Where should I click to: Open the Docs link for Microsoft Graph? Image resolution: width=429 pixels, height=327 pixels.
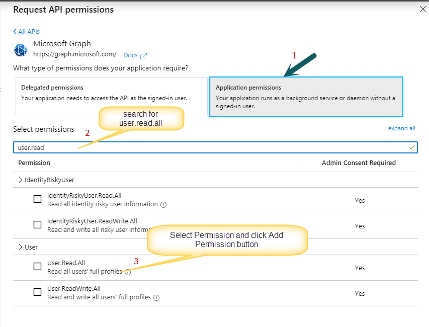pyautogui.click(x=130, y=55)
